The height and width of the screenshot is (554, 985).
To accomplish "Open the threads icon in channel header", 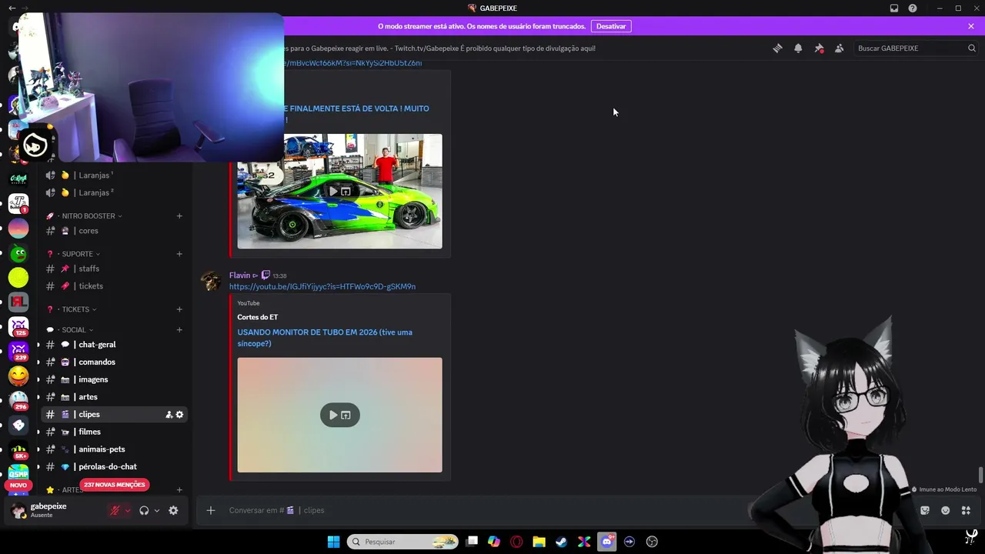I will [777, 48].
